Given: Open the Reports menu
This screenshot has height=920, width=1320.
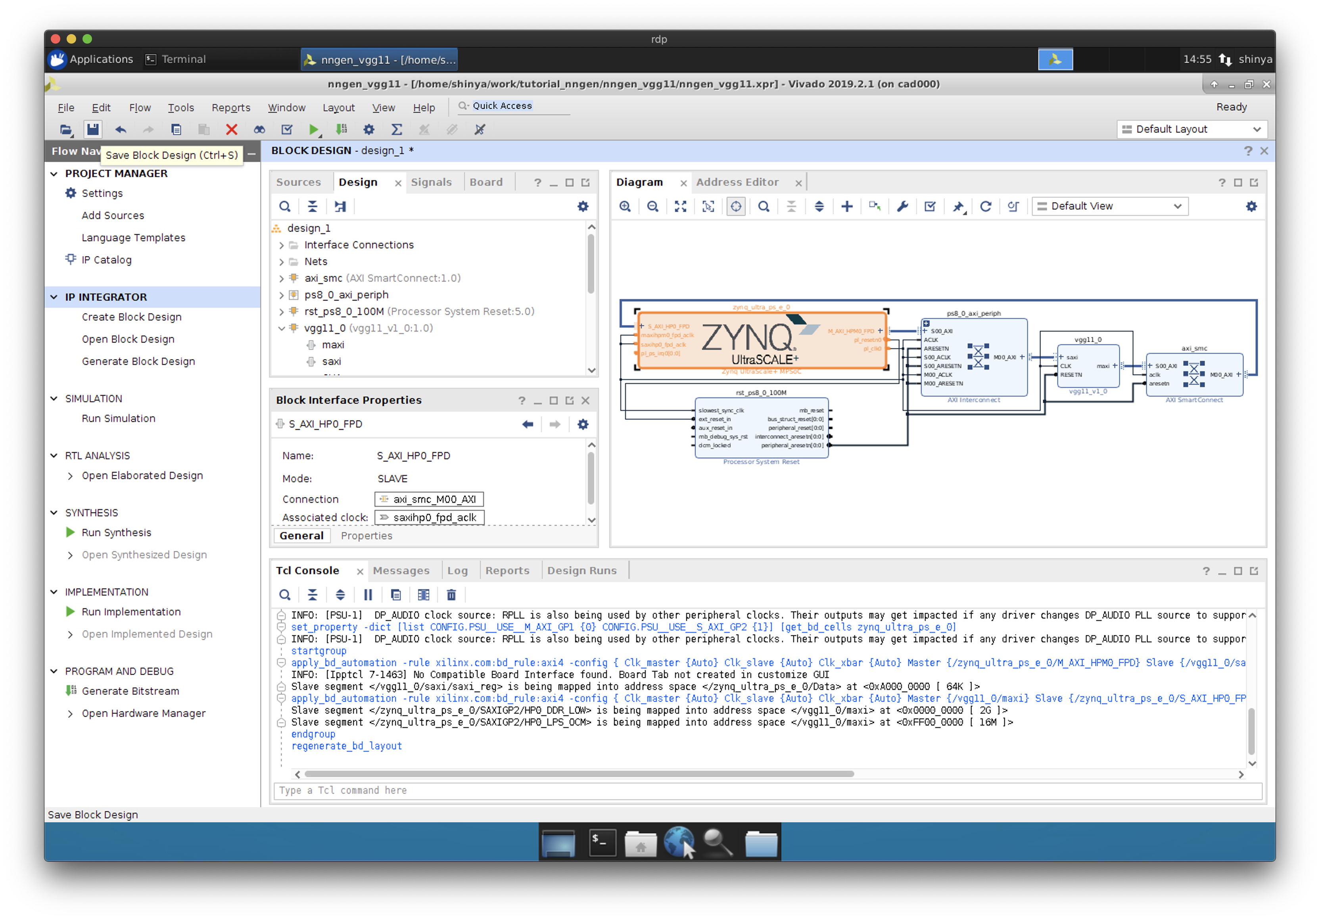Looking at the screenshot, I should [230, 107].
